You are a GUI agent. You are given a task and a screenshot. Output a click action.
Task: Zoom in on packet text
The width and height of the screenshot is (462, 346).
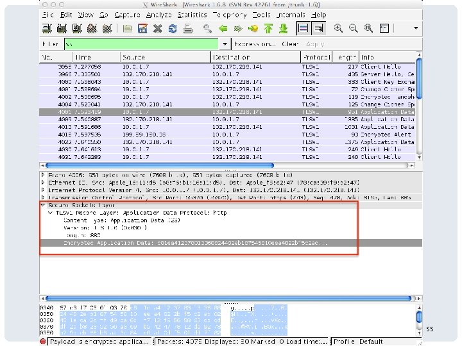pos(338,28)
